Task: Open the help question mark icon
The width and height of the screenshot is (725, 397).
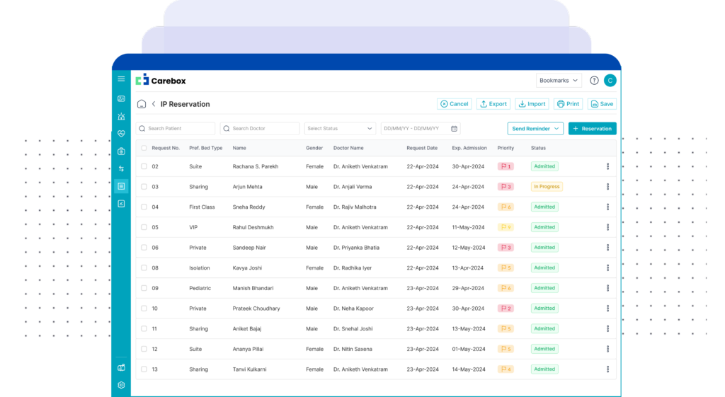Action: 594,81
